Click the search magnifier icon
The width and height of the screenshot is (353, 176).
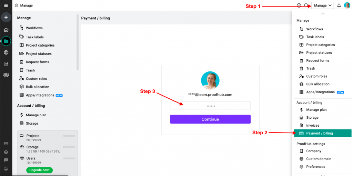coord(306,6)
